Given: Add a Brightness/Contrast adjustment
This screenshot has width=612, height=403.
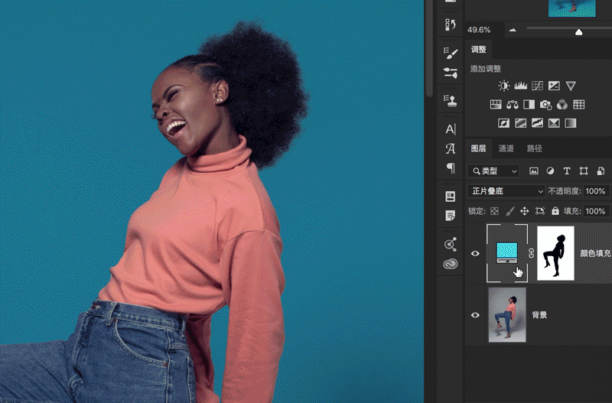Looking at the screenshot, I should click(504, 86).
